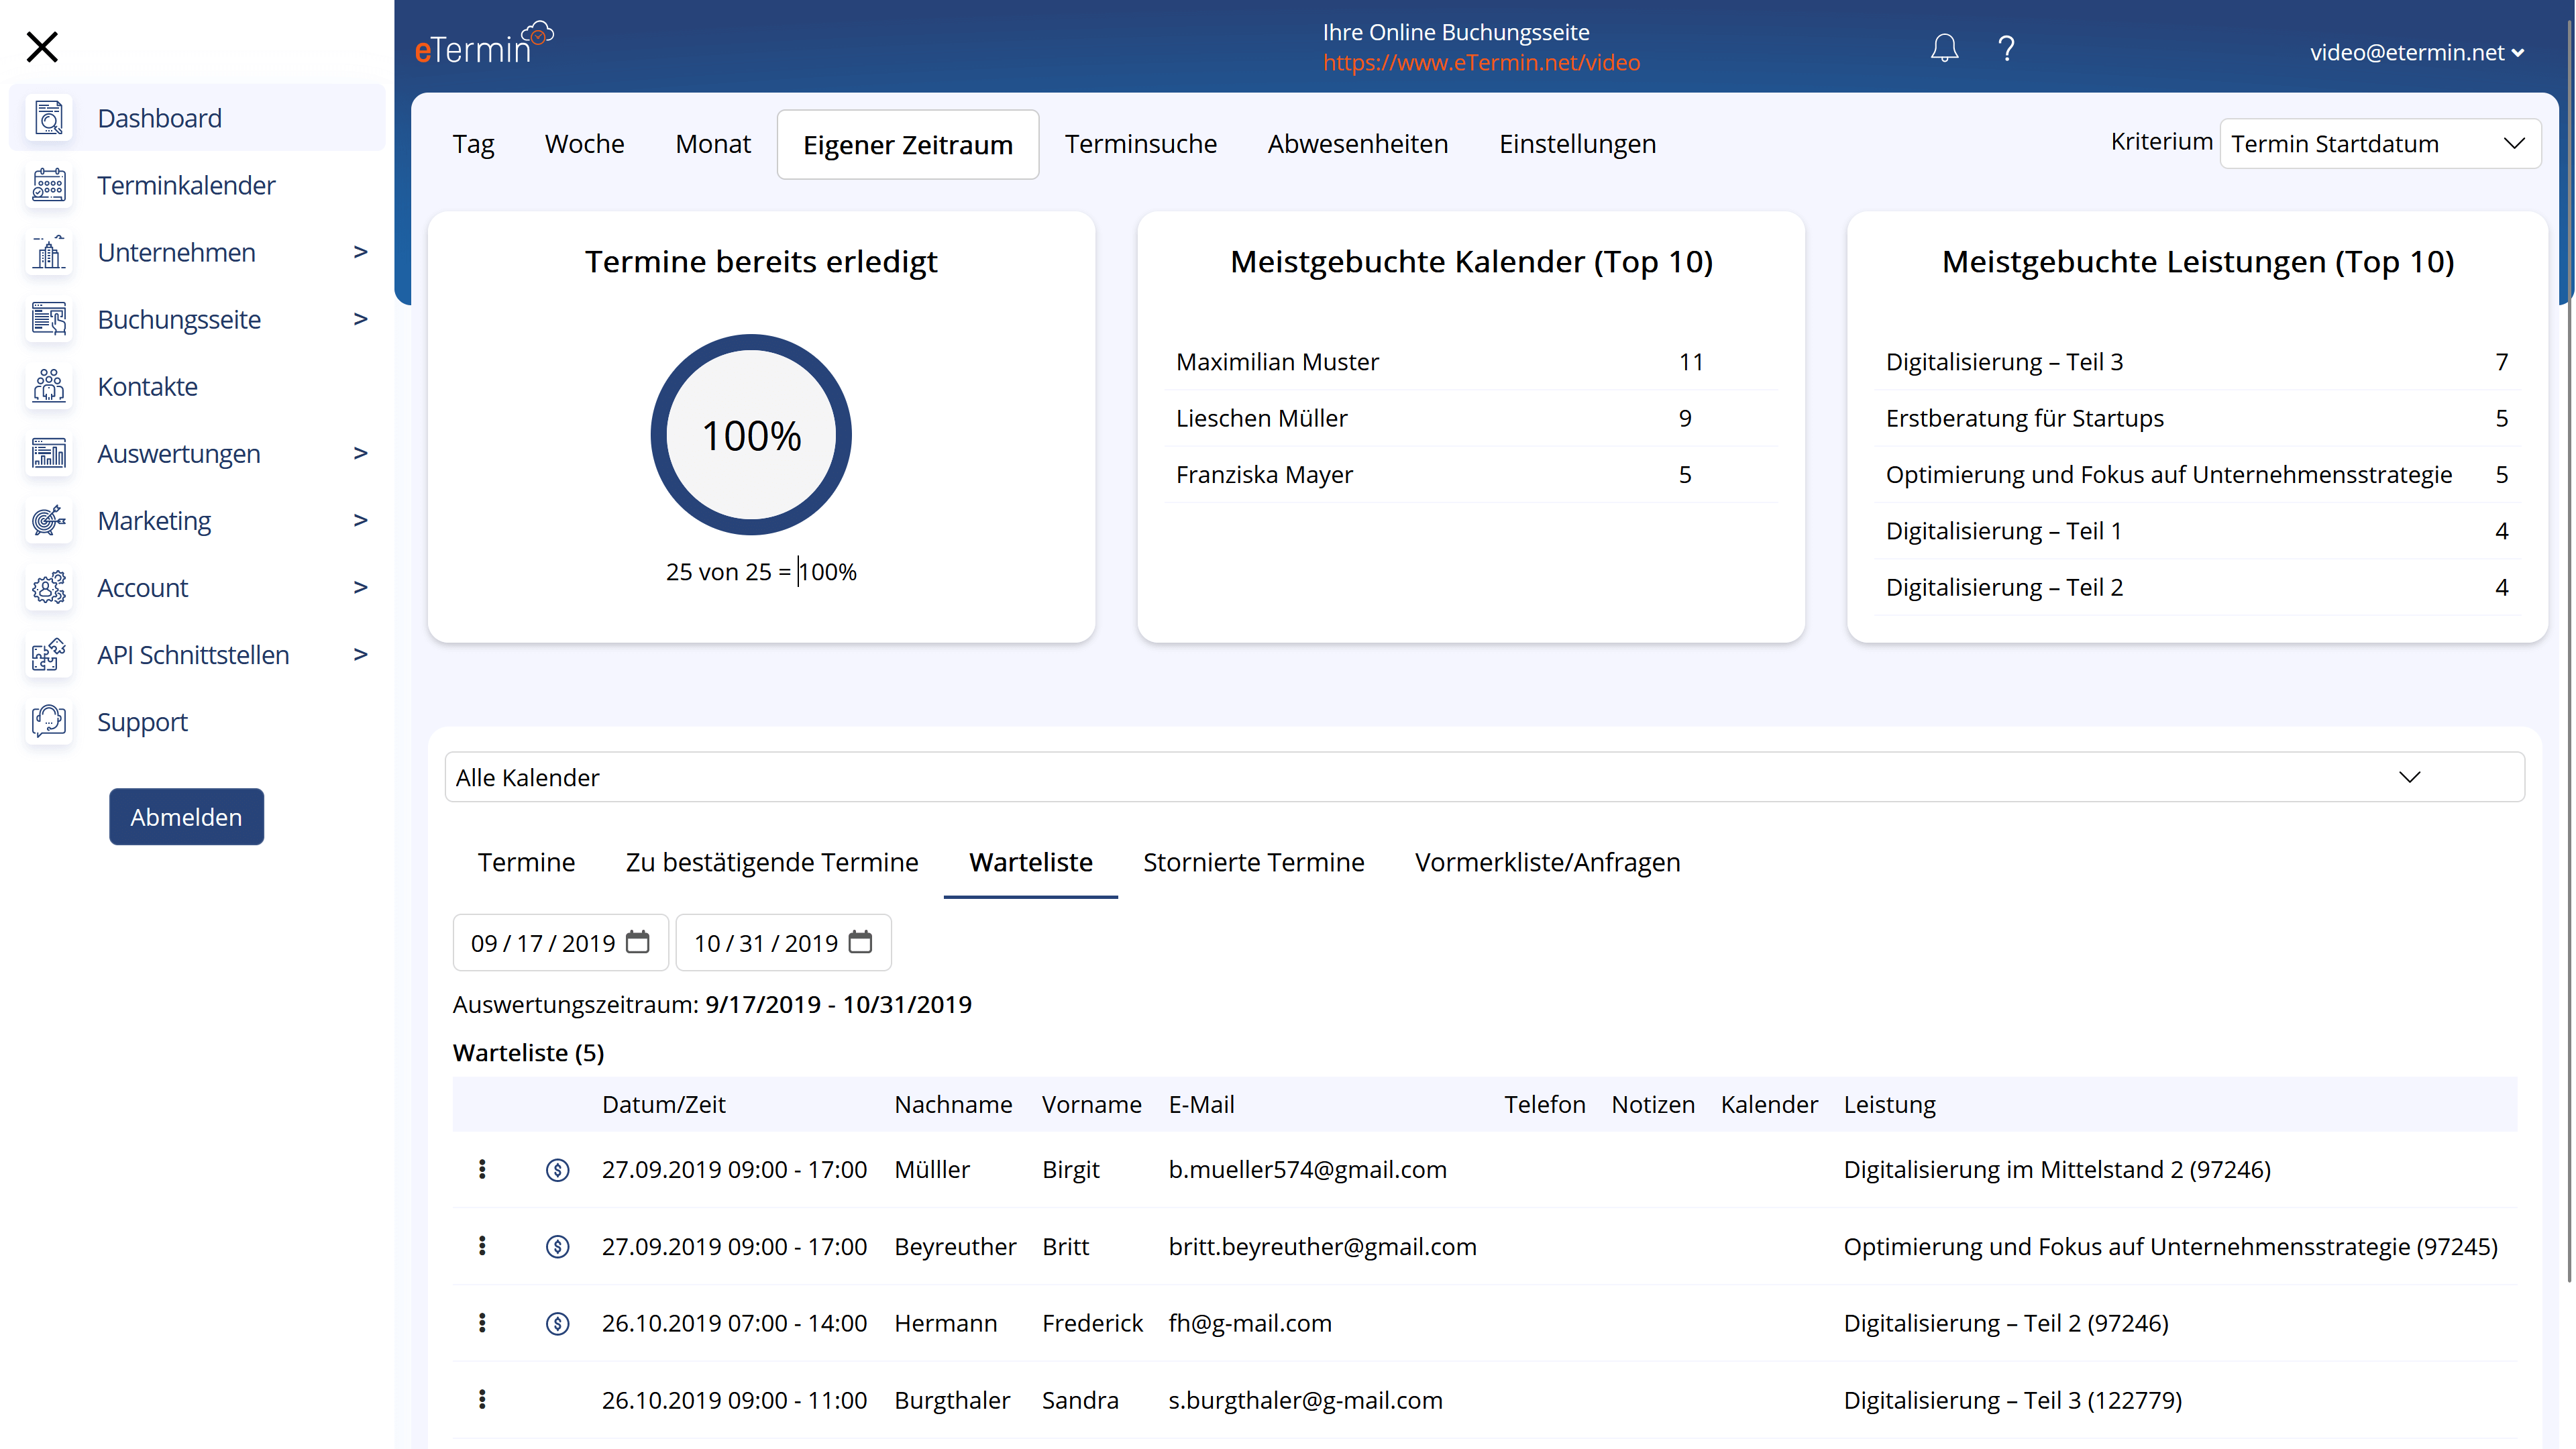Click the Terminkalender calendar icon
Image resolution: width=2576 pixels, height=1449 pixels.
tap(49, 185)
